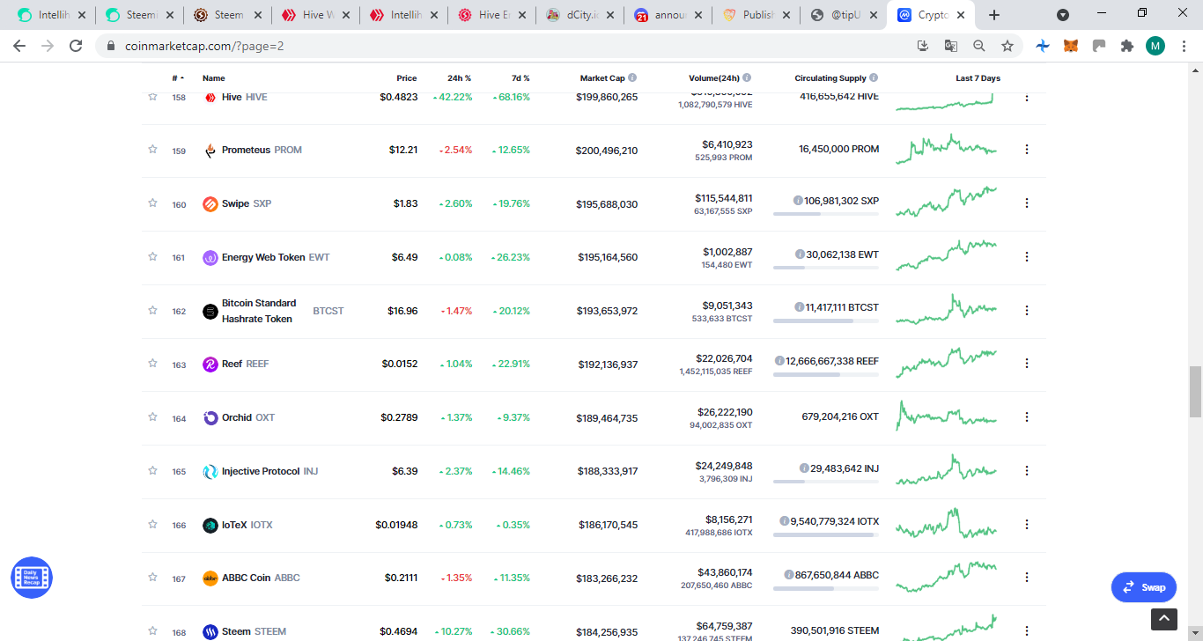The height and width of the screenshot is (641, 1203).
Task: Click the IoTeX coin logo
Action: [210, 526]
